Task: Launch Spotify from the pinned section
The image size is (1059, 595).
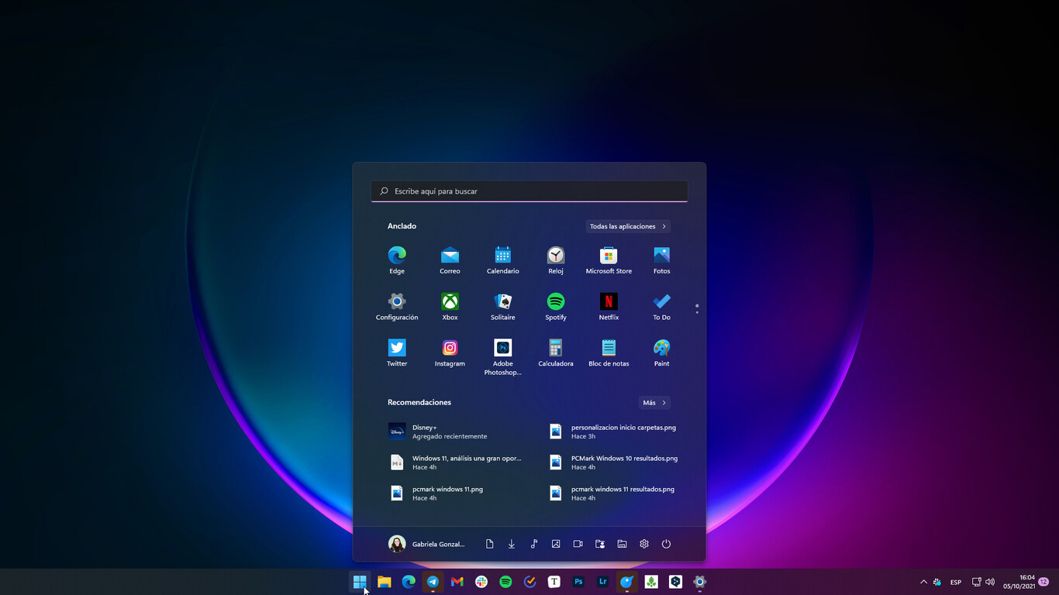Action: (x=555, y=302)
